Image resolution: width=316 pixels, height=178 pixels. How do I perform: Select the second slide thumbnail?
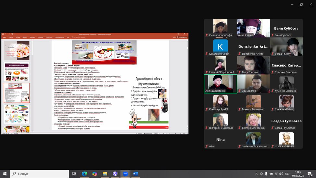17,71
